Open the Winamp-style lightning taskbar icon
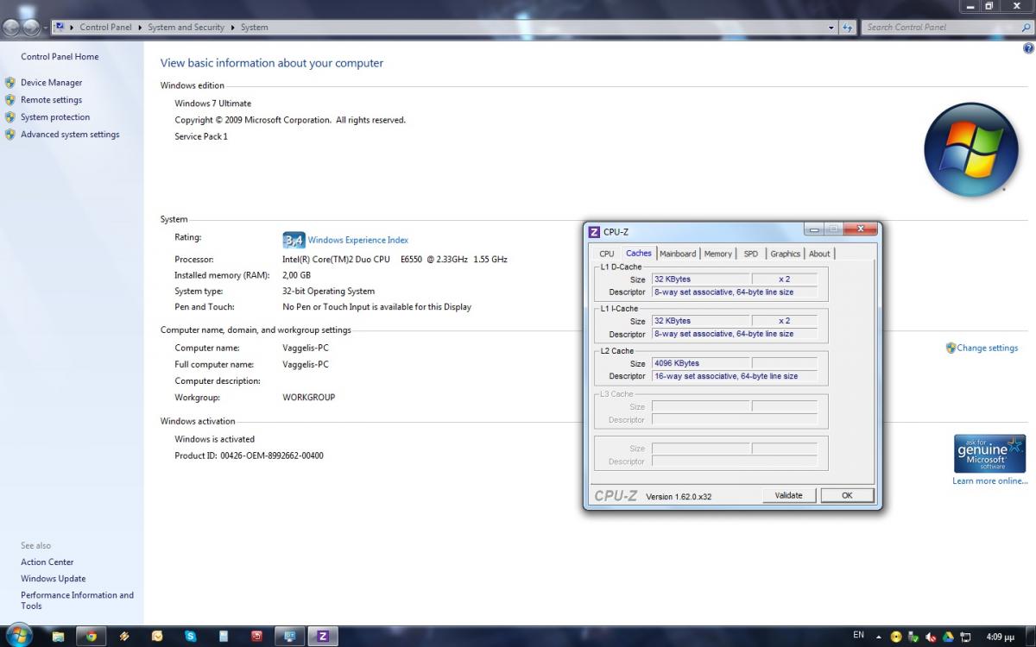This screenshot has width=1036, height=647. click(x=124, y=637)
